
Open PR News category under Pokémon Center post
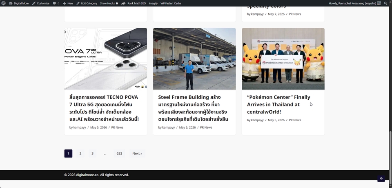295,120
